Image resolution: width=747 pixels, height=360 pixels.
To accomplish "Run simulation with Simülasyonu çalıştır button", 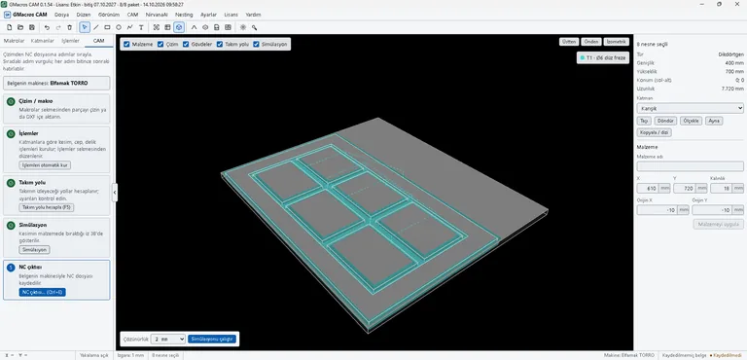I will tap(212, 339).
